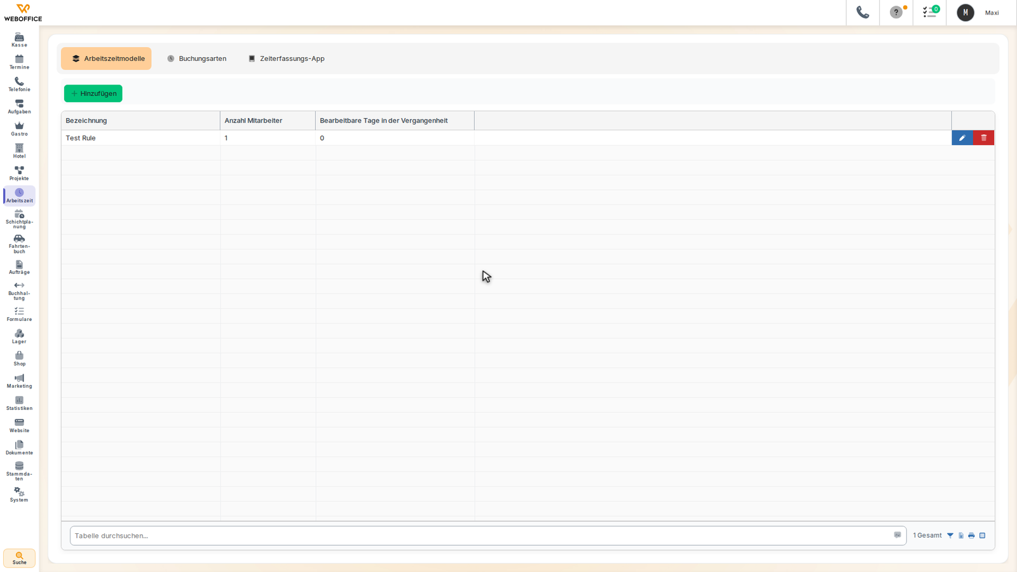This screenshot has width=1017, height=572.
Task: Select the Arbeitszeit sidebar item
Action: (x=19, y=196)
